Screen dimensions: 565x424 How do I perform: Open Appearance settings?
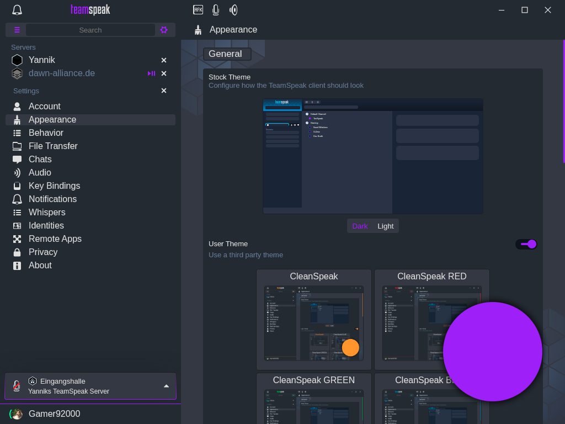click(90, 120)
